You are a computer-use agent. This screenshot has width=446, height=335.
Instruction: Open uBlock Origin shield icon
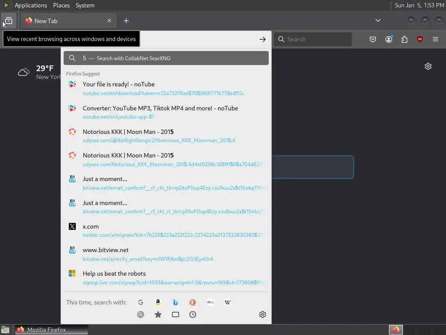pyautogui.click(x=420, y=39)
